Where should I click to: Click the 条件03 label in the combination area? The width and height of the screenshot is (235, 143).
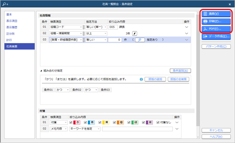[105, 90]
